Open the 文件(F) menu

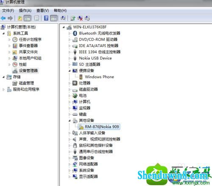8,11
